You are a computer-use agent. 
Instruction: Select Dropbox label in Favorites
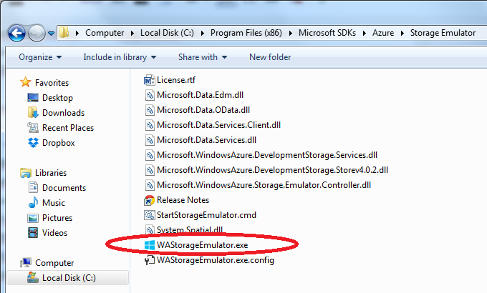59,143
